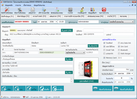The width and height of the screenshot is (137, 99).
Task: Toggle the silicone case checkbox
Action: tap(104, 46)
